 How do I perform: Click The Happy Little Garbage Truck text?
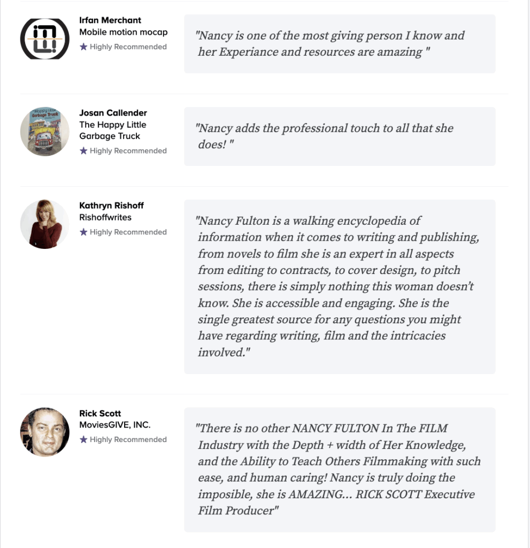point(112,131)
